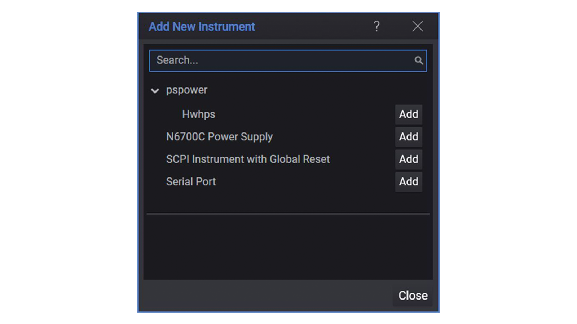Image resolution: width=577 pixels, height=324 pixels.
Task: Collapse the pspower group chevron
Action: pyautogui.click(x=155, y=91)
